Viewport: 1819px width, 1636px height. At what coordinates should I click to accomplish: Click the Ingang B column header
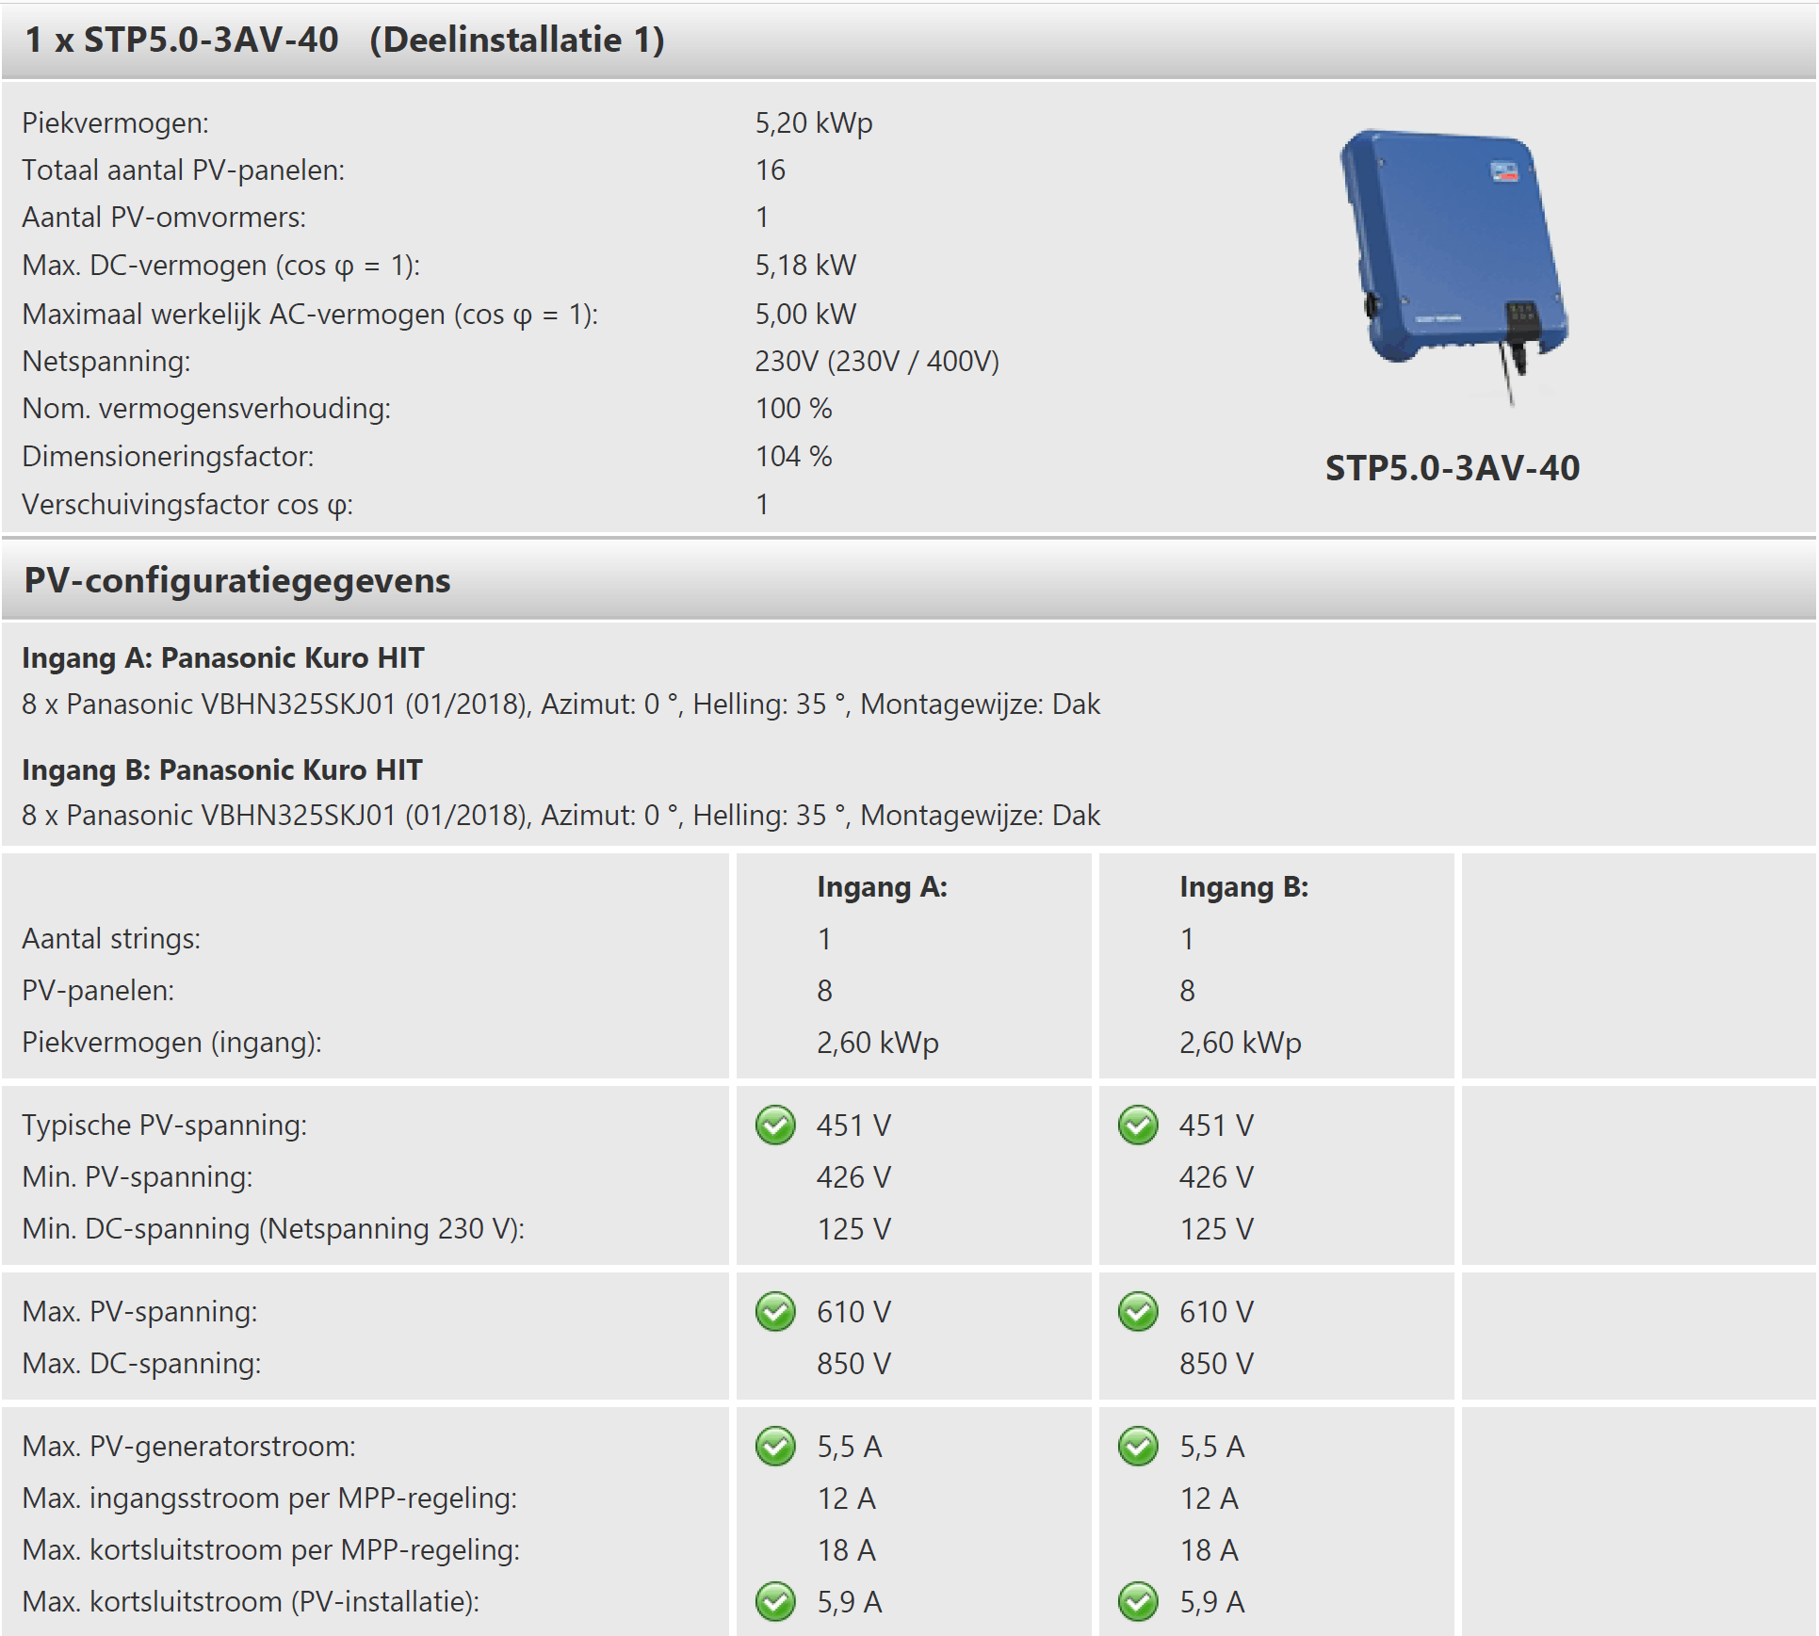[x=1243, y=886]
